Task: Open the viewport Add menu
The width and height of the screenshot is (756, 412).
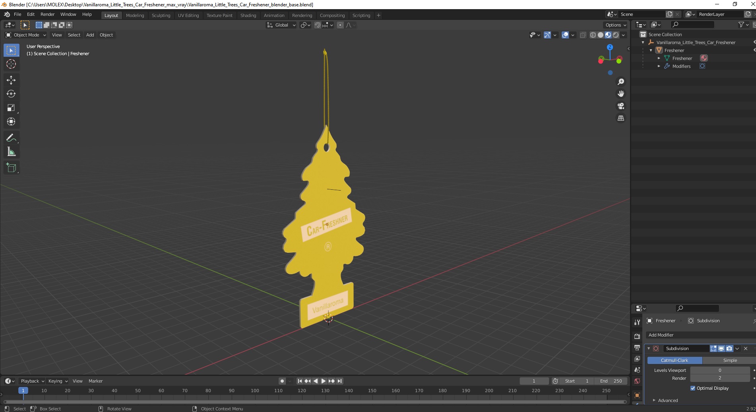Action: coord(90,35)
